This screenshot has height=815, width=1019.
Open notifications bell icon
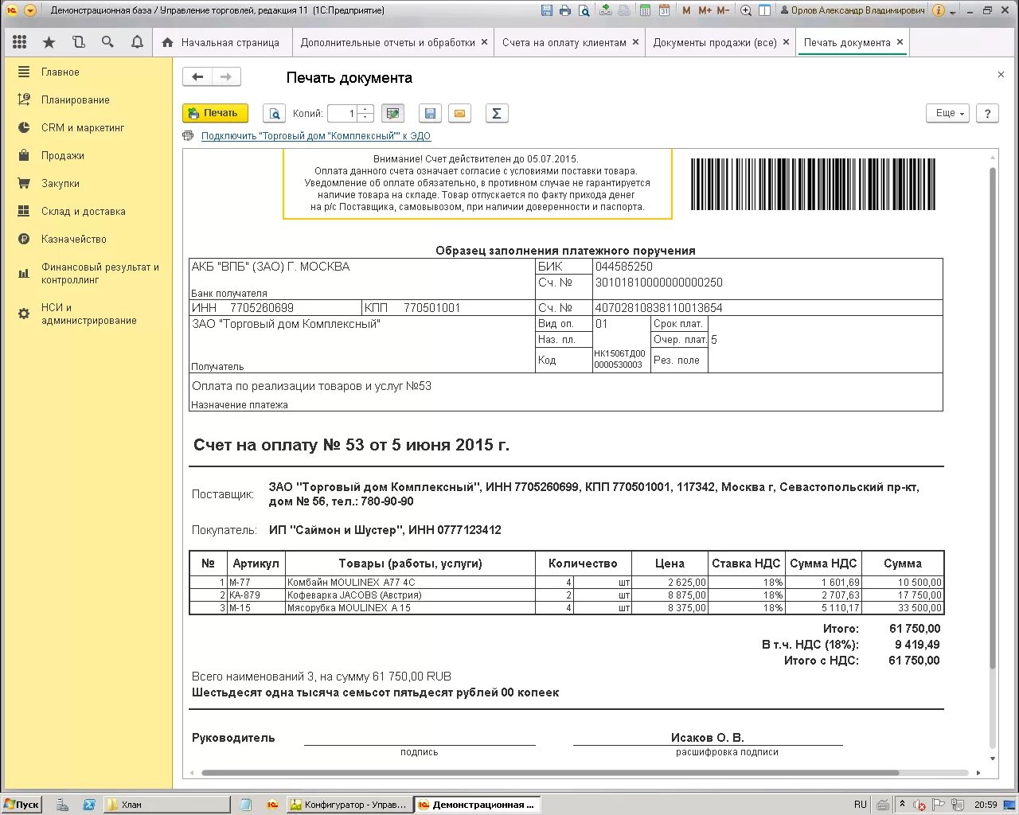point(137,42)
